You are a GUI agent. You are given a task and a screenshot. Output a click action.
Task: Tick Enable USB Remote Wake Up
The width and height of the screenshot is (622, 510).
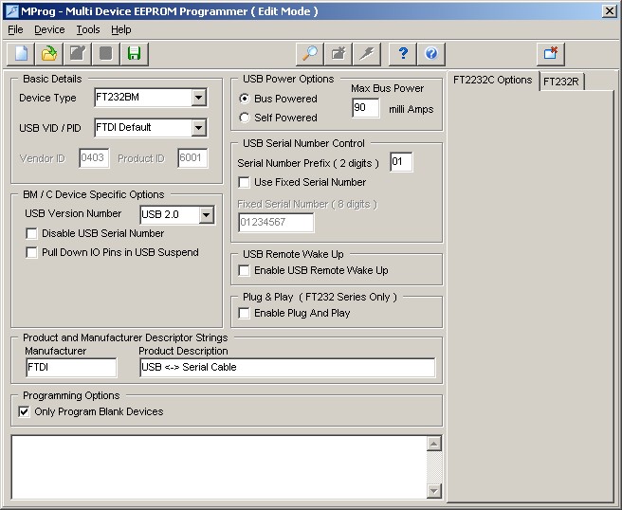(x=245, y=270)
